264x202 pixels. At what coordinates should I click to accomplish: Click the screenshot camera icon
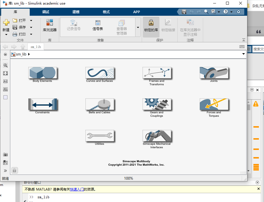point(5,155)
